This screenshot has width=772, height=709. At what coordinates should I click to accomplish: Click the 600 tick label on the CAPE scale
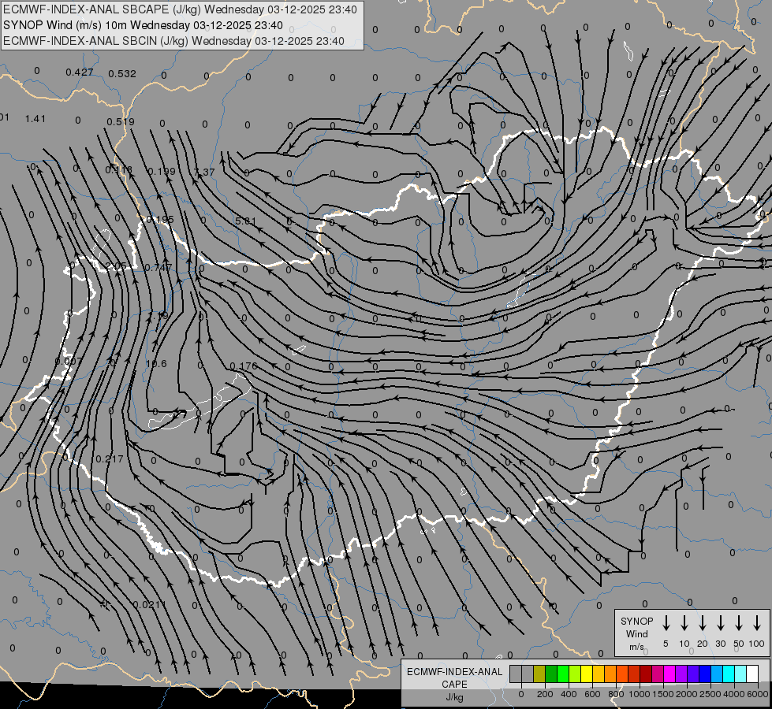click(x=592, y=694)
